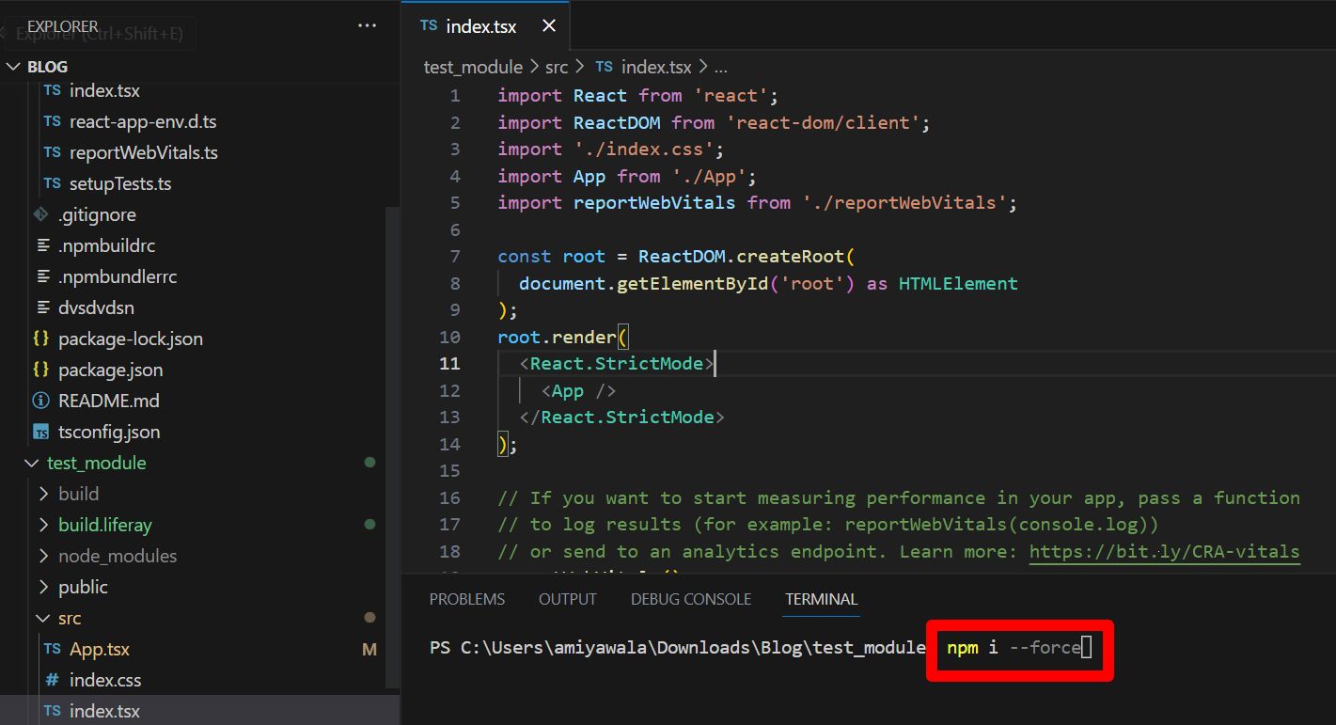Open the .gitignore file
Image resolution: width=1336 pixels, height=725 pixels.
pos(97,214)
